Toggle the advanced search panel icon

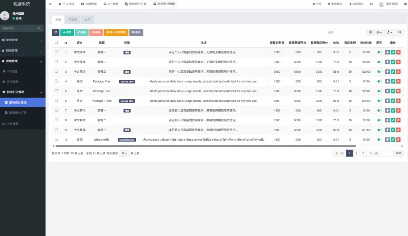(370, 32)
